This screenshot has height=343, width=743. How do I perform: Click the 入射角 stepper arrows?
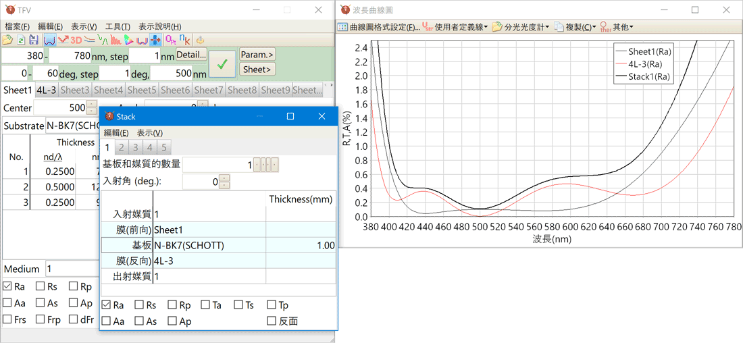224,182
